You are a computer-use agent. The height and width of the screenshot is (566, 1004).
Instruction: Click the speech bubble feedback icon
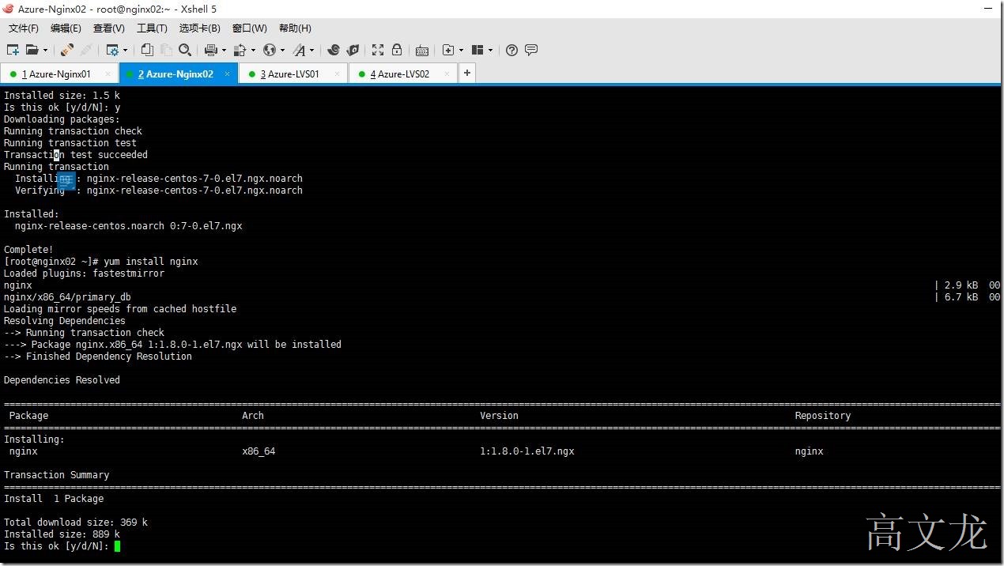click(x=531, y=50)
